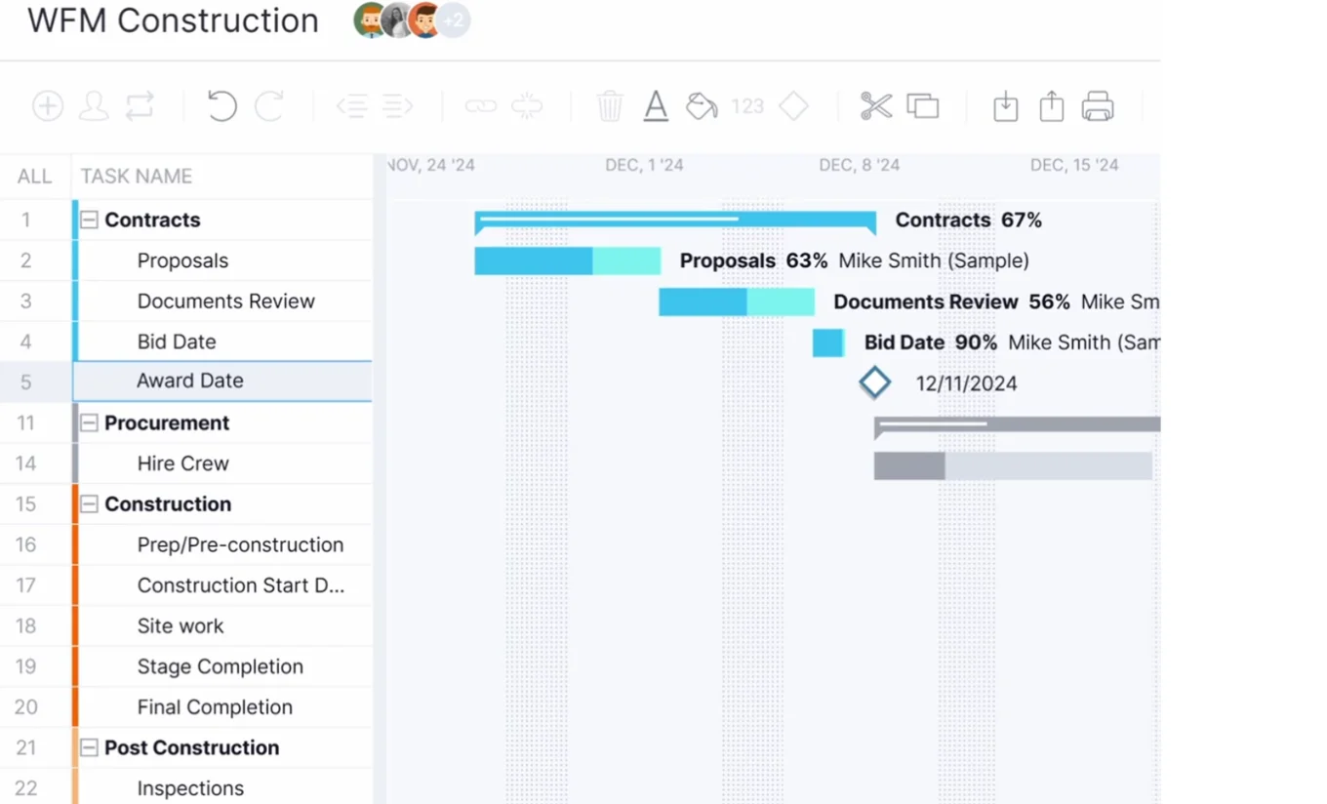
Task: Click the Redo icon
Action: [x=270, y=105]
